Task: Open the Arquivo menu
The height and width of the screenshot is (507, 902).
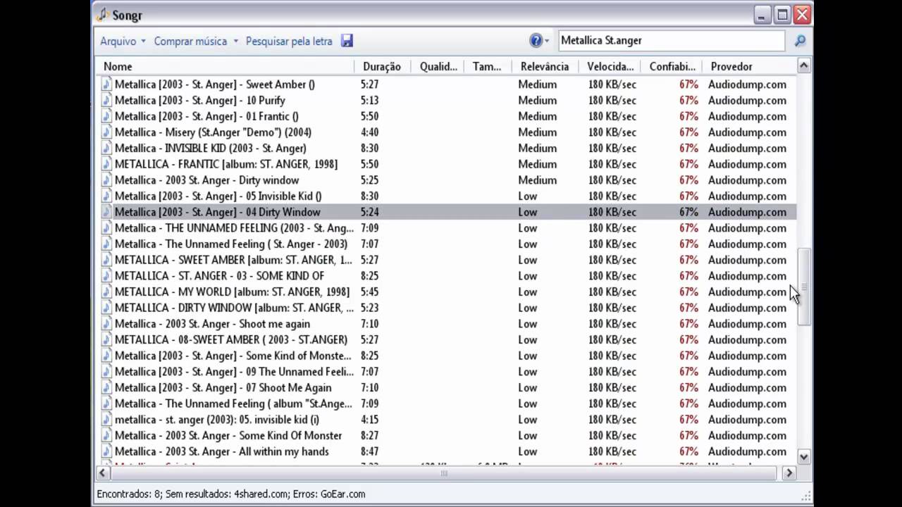Action: pos(123,42)
